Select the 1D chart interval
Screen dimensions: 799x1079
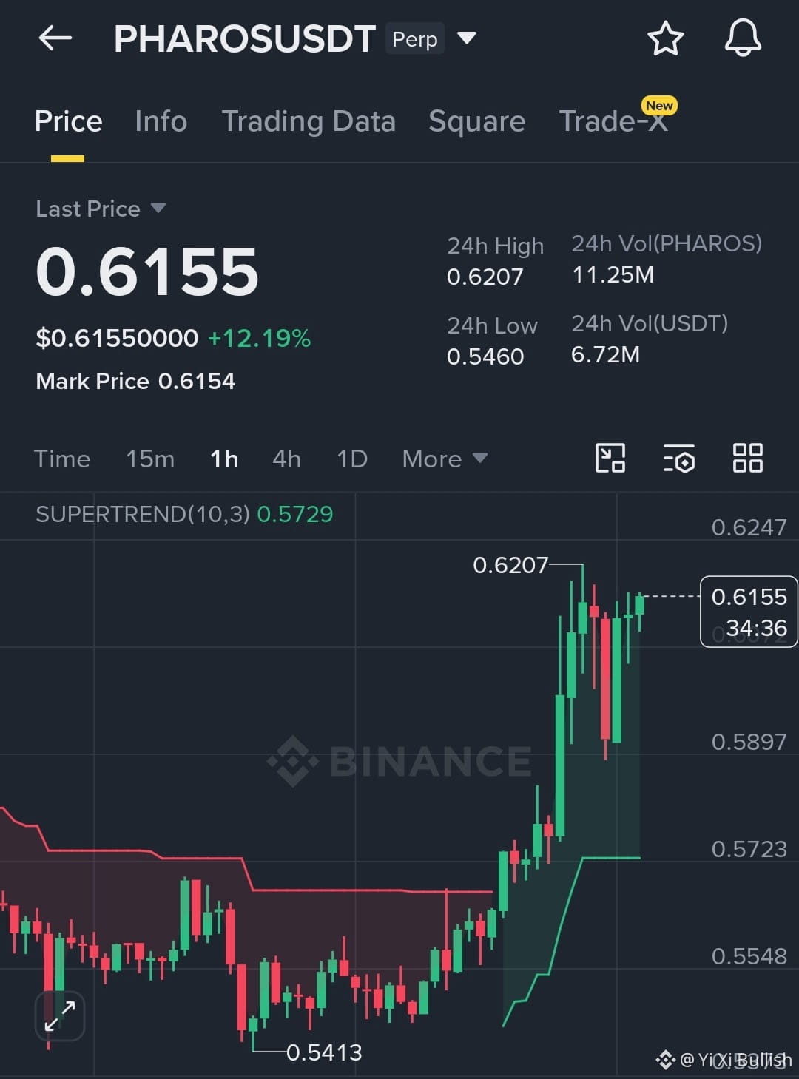click(352, 459)
